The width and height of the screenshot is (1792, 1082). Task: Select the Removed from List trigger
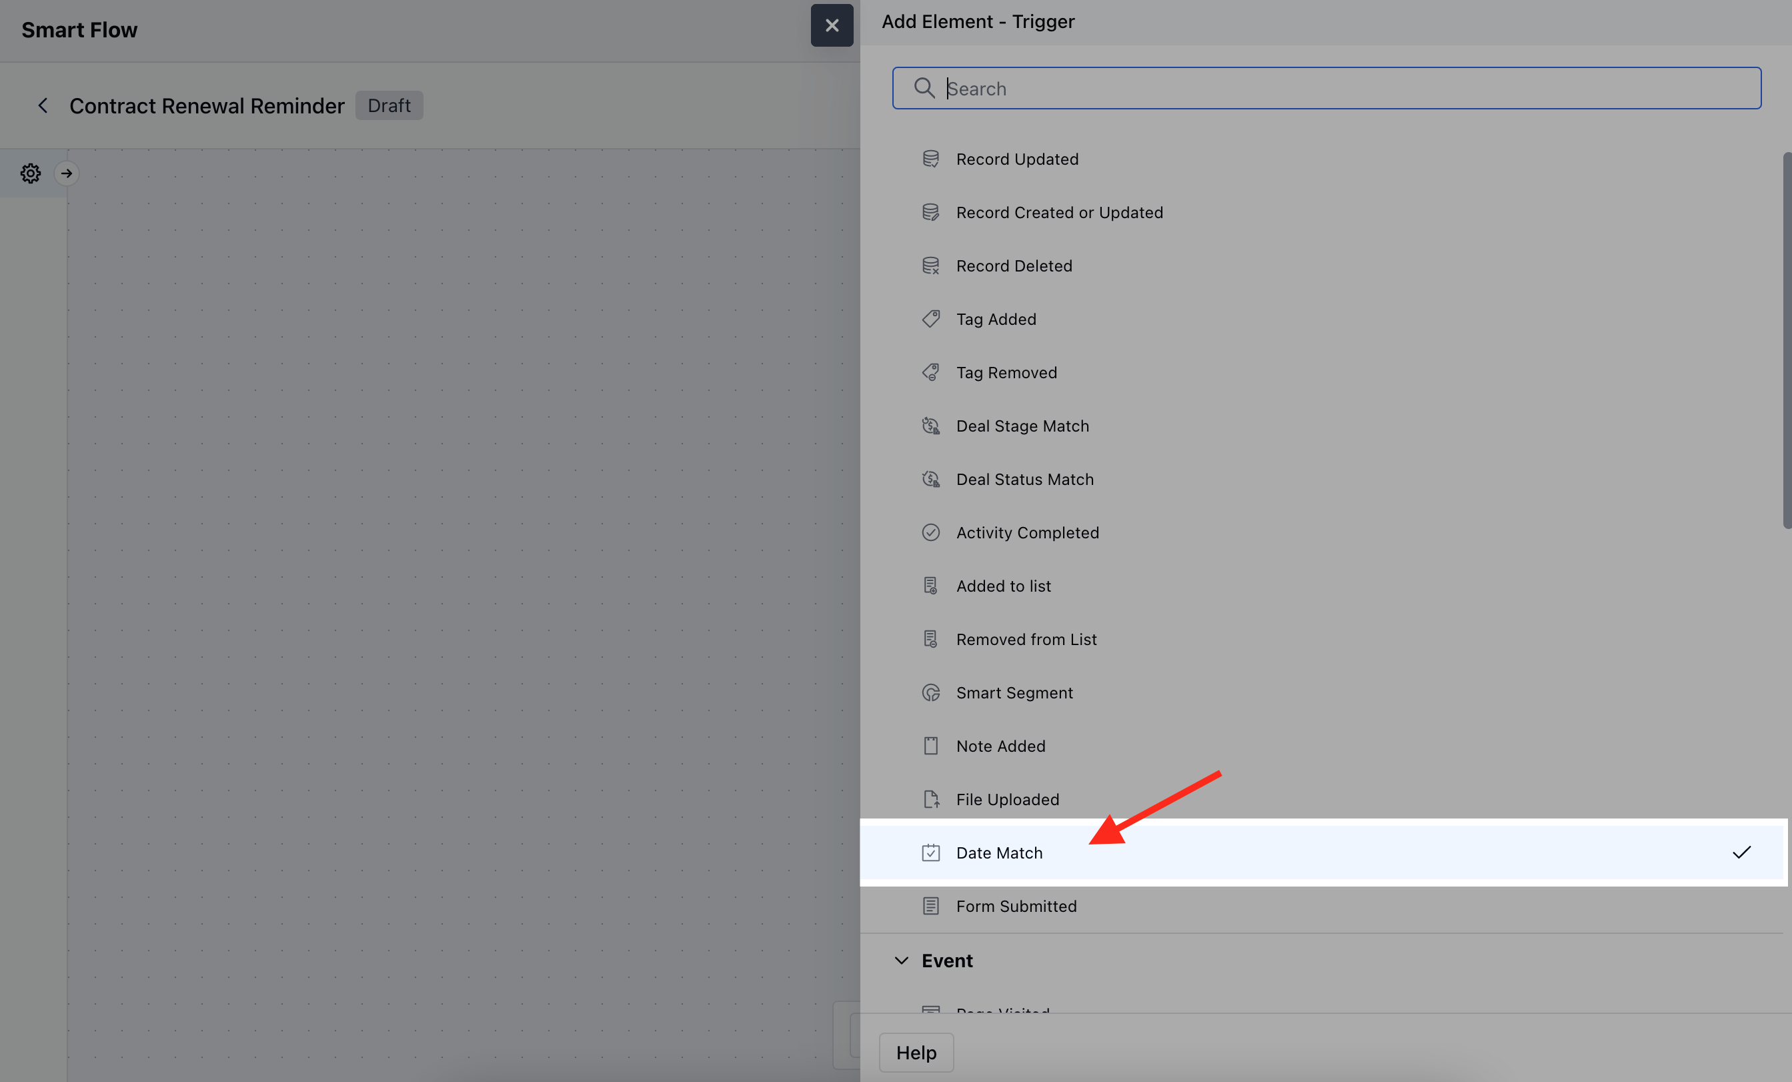tap(1026, 639)
